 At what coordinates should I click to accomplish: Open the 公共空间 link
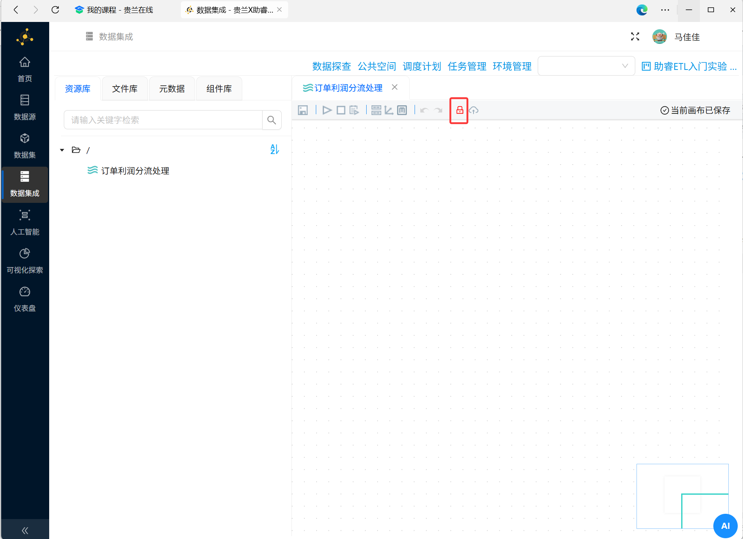tap(377, 66)
